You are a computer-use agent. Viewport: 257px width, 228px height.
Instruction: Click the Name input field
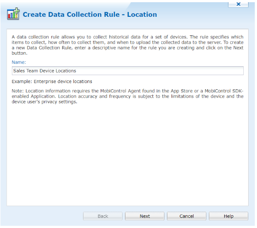pyautogui.click(x=128, y=71)
